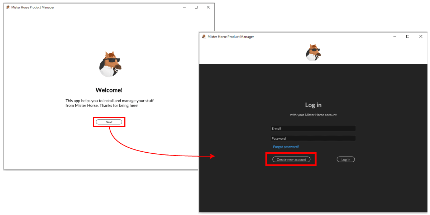Click Next in the Welcome window
This screenshot has width=430, height=215.
(x=109, y=122)
